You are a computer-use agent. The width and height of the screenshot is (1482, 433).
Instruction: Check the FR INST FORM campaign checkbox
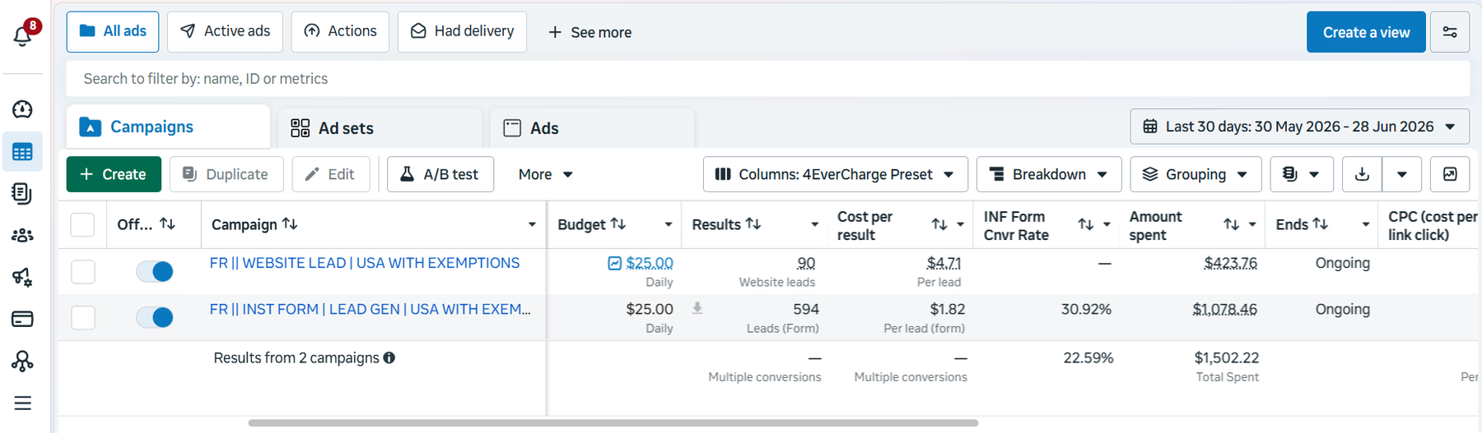[82, 317]
